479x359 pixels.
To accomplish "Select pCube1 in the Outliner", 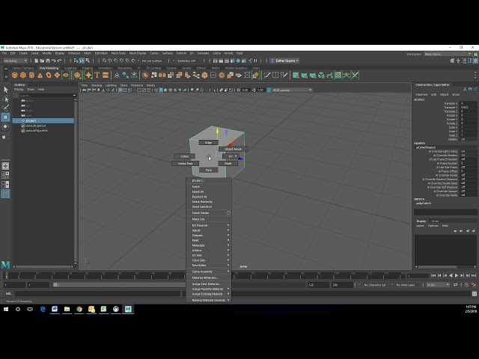I will 43,120.
